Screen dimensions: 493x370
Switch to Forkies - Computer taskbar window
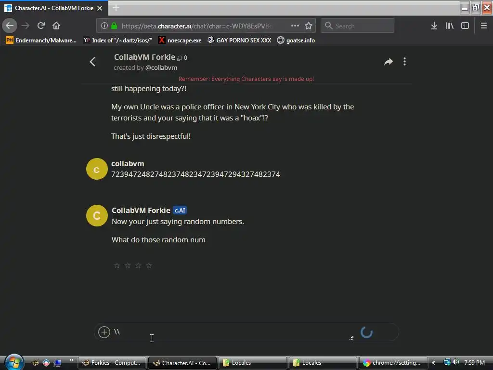pyautogui.click(x=112, y=363)
